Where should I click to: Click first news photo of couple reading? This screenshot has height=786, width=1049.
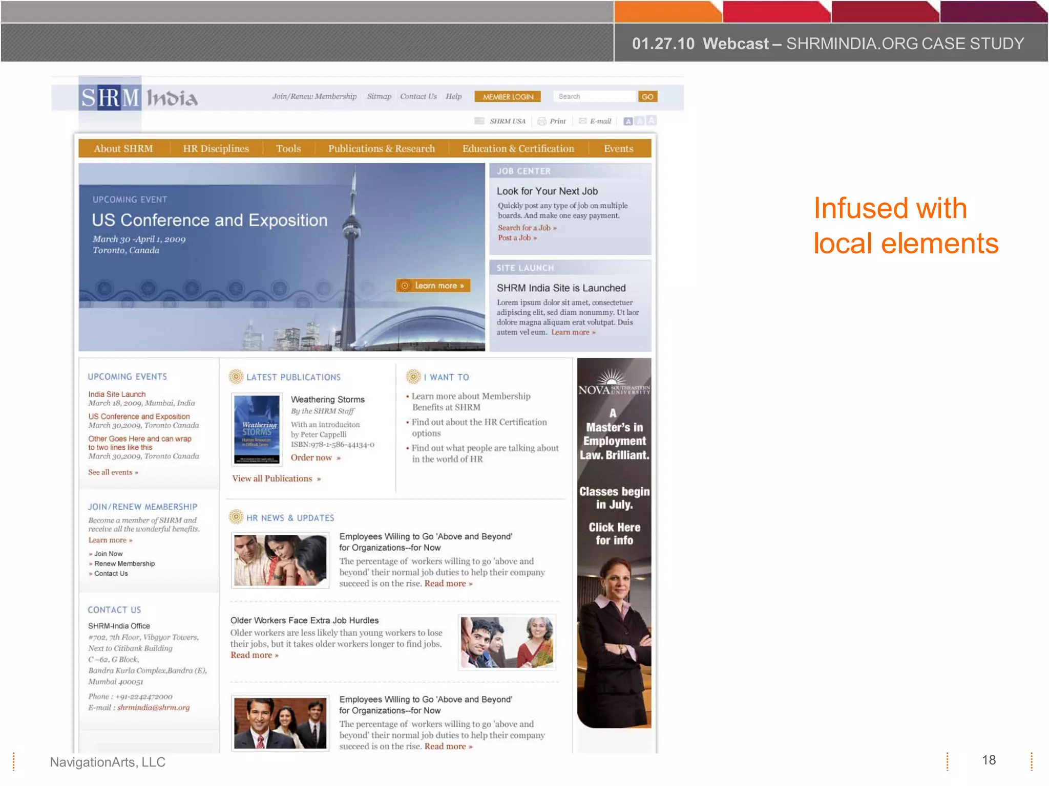point(280,560)
